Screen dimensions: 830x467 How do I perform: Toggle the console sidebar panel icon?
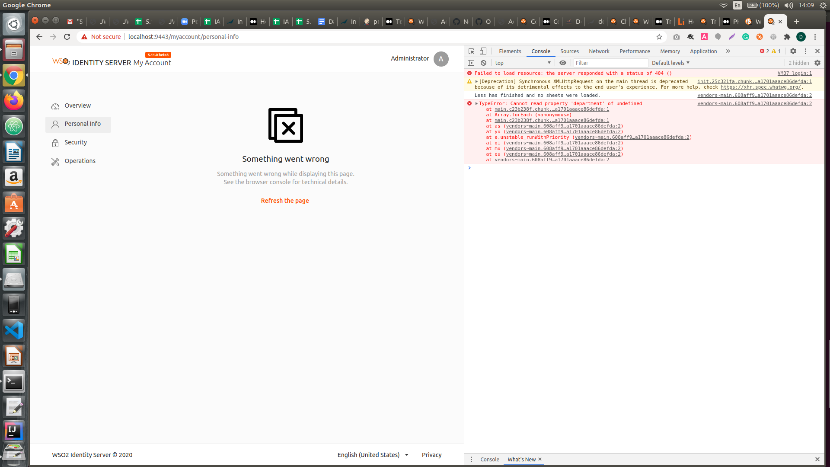(x=471, y=63)
